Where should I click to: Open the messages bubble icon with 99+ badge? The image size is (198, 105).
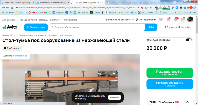tap(175, 20)
